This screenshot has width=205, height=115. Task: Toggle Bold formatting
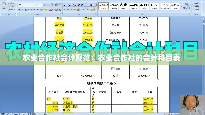19,9
